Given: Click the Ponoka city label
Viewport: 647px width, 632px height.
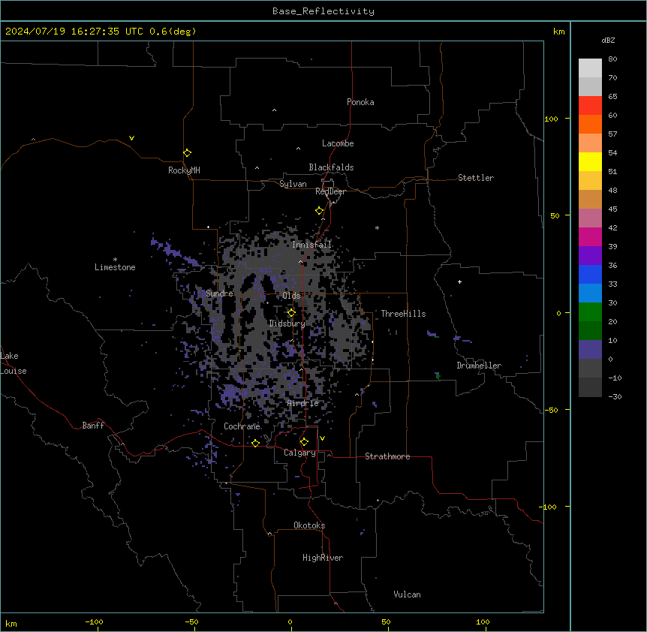Looking at the screenshot, I should [x=360, y=102].
